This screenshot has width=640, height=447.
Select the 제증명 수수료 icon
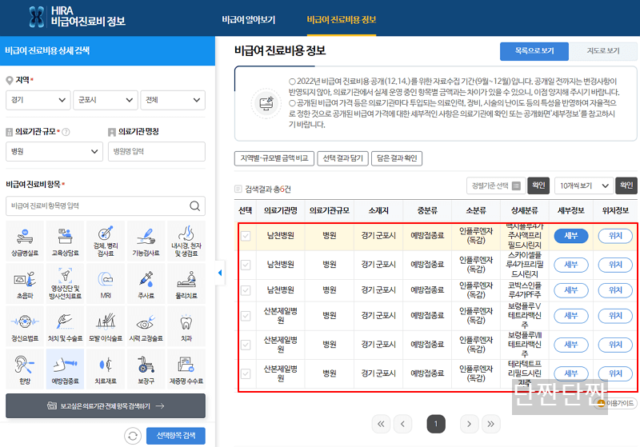186,369
